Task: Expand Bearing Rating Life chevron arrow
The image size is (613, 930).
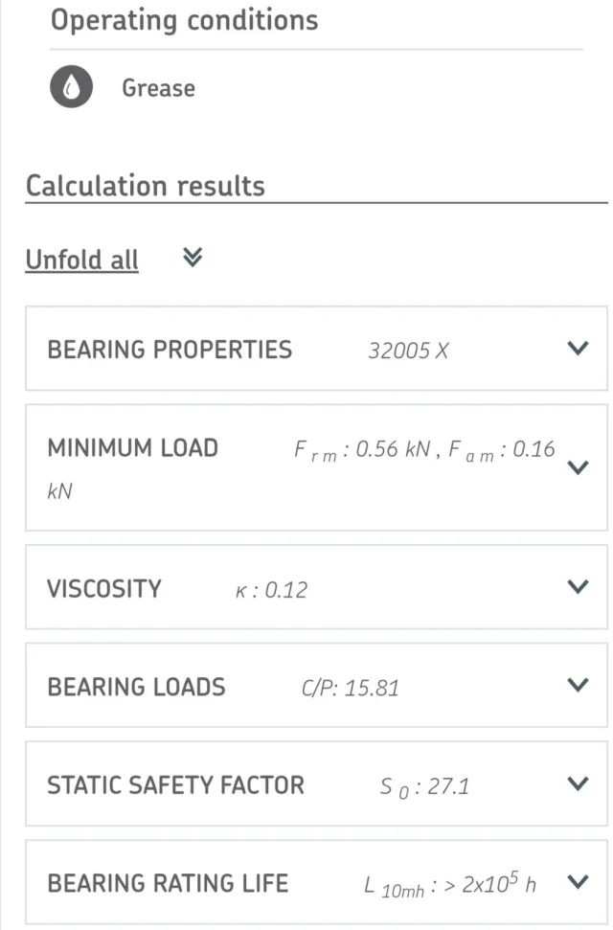Action: (578, 881)
